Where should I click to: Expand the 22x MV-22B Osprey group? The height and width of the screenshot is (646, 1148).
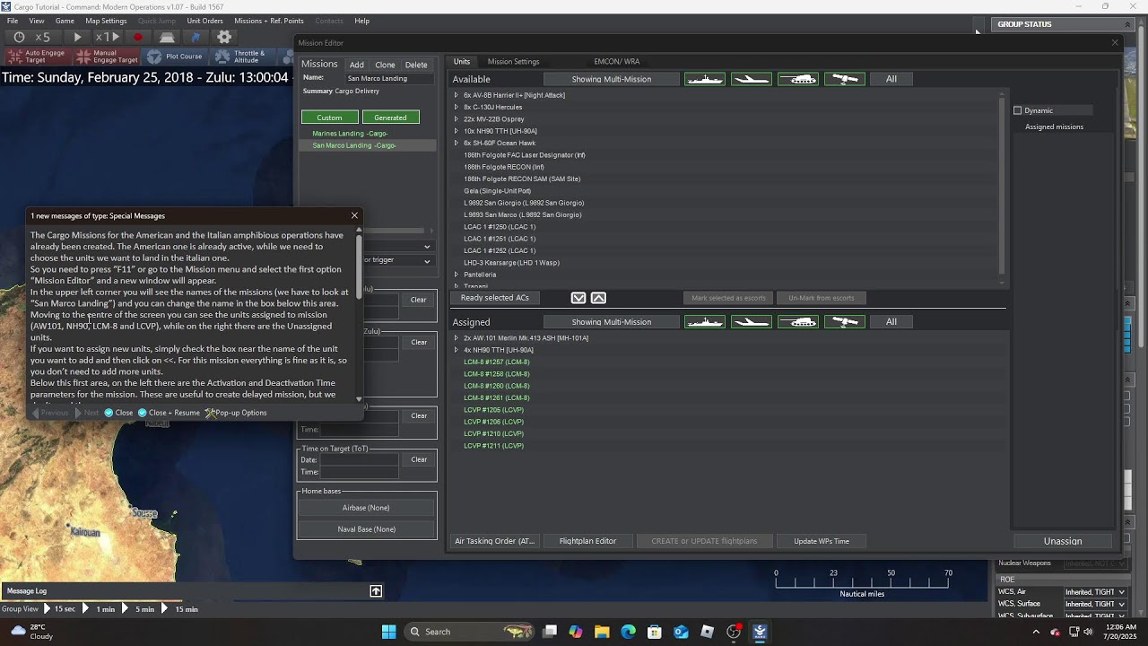click(x=456, y=119)
